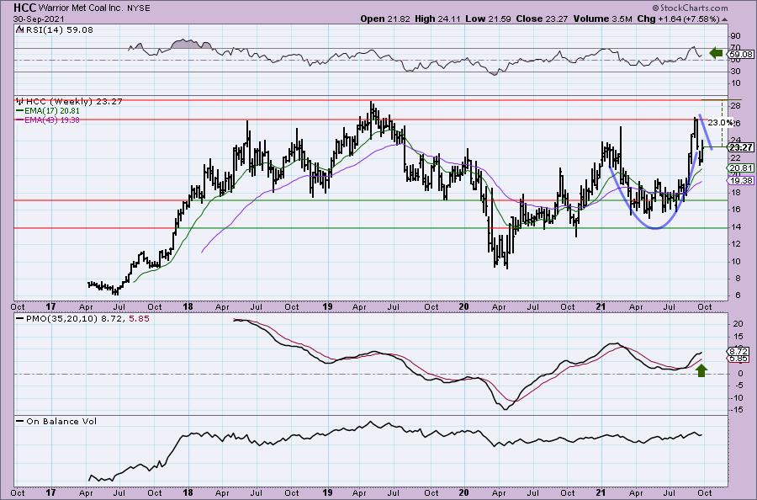Screen dimensions: 757x500
Task: Click the 0 level on the PMO axis
Action: click(740, 374)
